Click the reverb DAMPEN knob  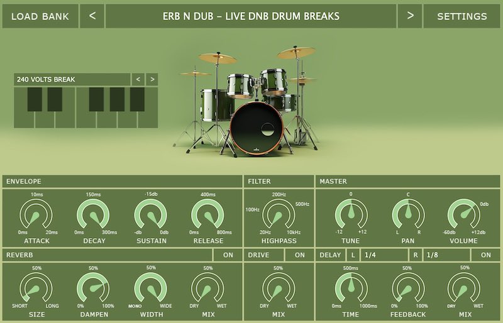point(93,288)
